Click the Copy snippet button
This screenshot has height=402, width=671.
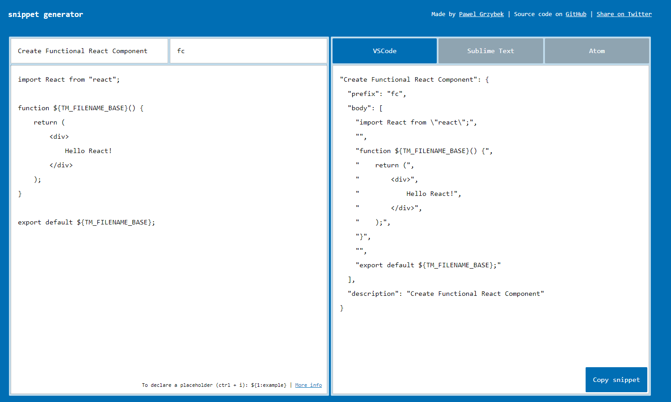pyautogui.click(x=616, y=380)
